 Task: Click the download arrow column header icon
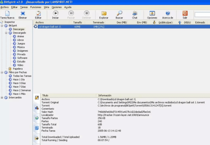154,22
